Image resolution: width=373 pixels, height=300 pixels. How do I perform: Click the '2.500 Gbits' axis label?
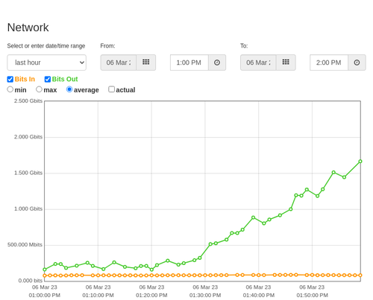tap(28, 100)
